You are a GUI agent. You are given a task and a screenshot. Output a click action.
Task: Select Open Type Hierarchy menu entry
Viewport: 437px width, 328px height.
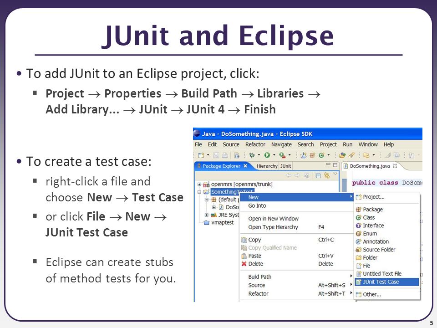(x=296, y=227)
